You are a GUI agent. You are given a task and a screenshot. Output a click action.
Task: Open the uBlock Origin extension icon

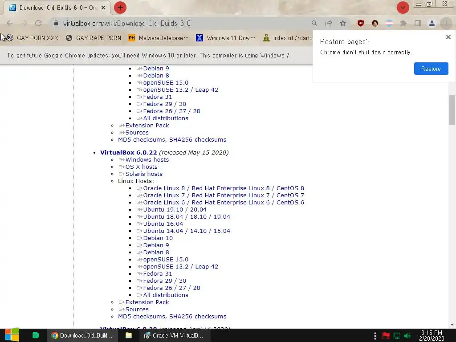pyautogui.click(x=361, y=23)
